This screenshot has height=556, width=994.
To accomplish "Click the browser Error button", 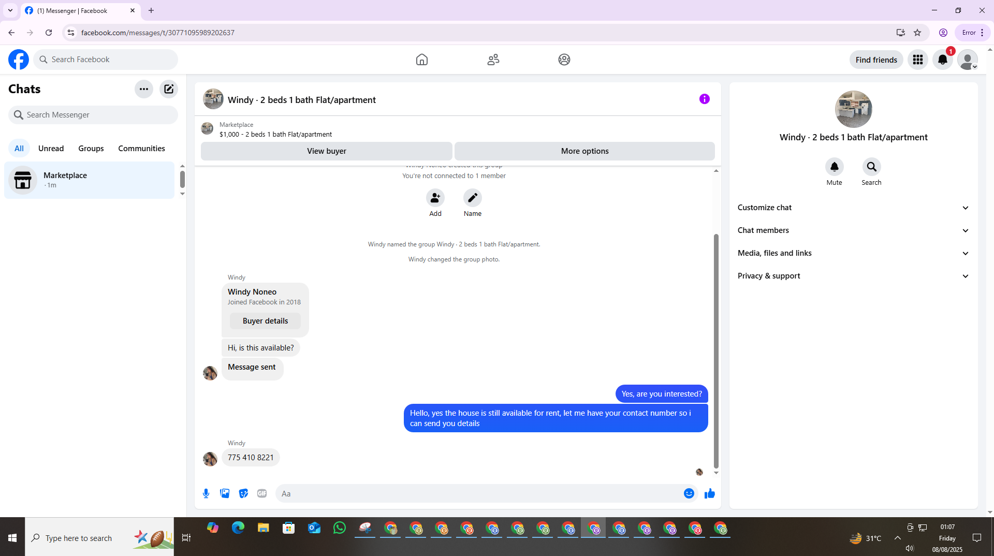I will click(x=973, y=33).
